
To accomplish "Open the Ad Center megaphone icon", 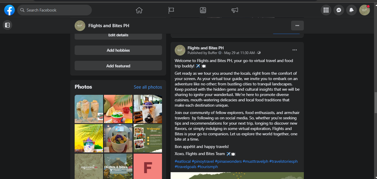I will [x=235, y=10].
